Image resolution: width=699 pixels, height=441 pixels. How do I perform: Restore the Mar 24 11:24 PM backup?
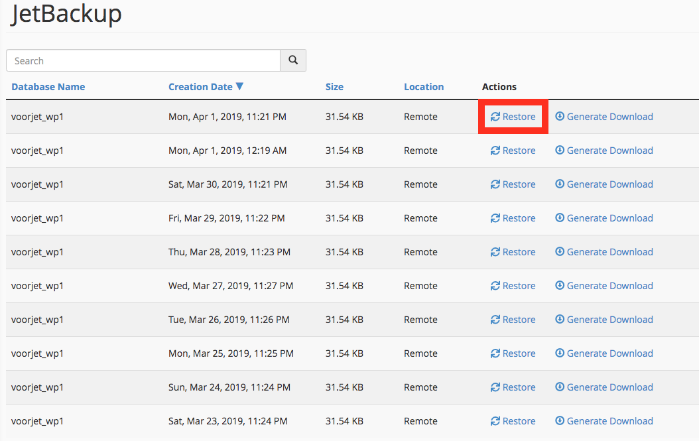[x=513, y=387]
